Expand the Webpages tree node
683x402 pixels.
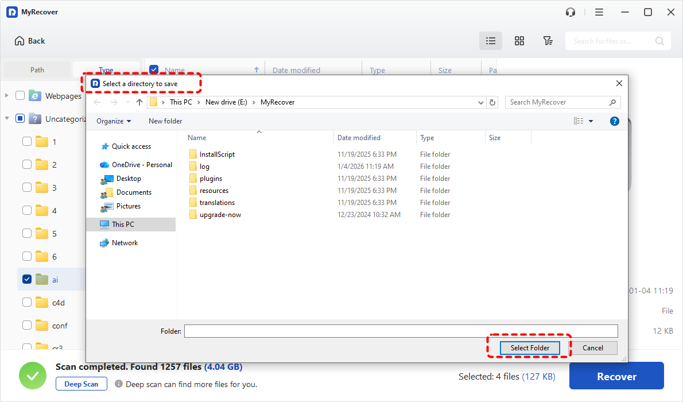(7, 95)
